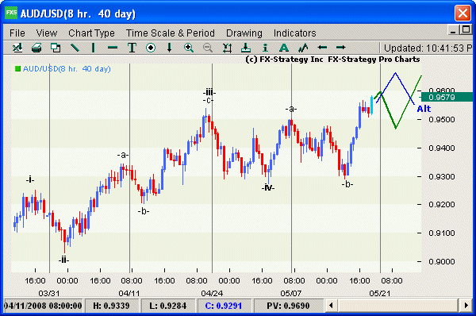Click scroll left arrow of horizontal scrollbar
The height and width of the screenshot is (316, 476).
[331, 305]
